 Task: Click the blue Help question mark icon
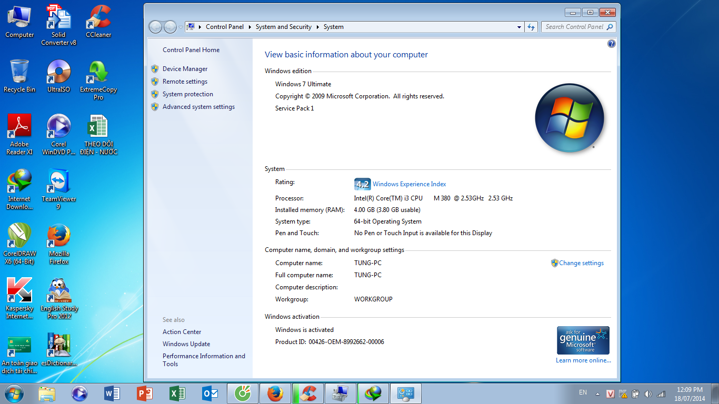[611, 44]
